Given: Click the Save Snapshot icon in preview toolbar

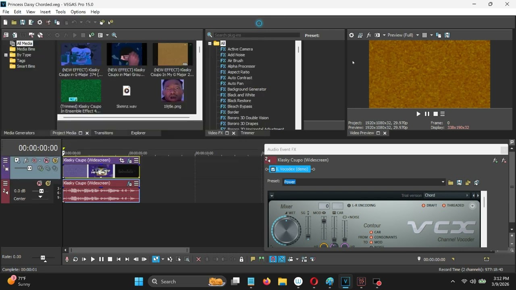Looking at the screenshot, I should [x=447, y=35].
